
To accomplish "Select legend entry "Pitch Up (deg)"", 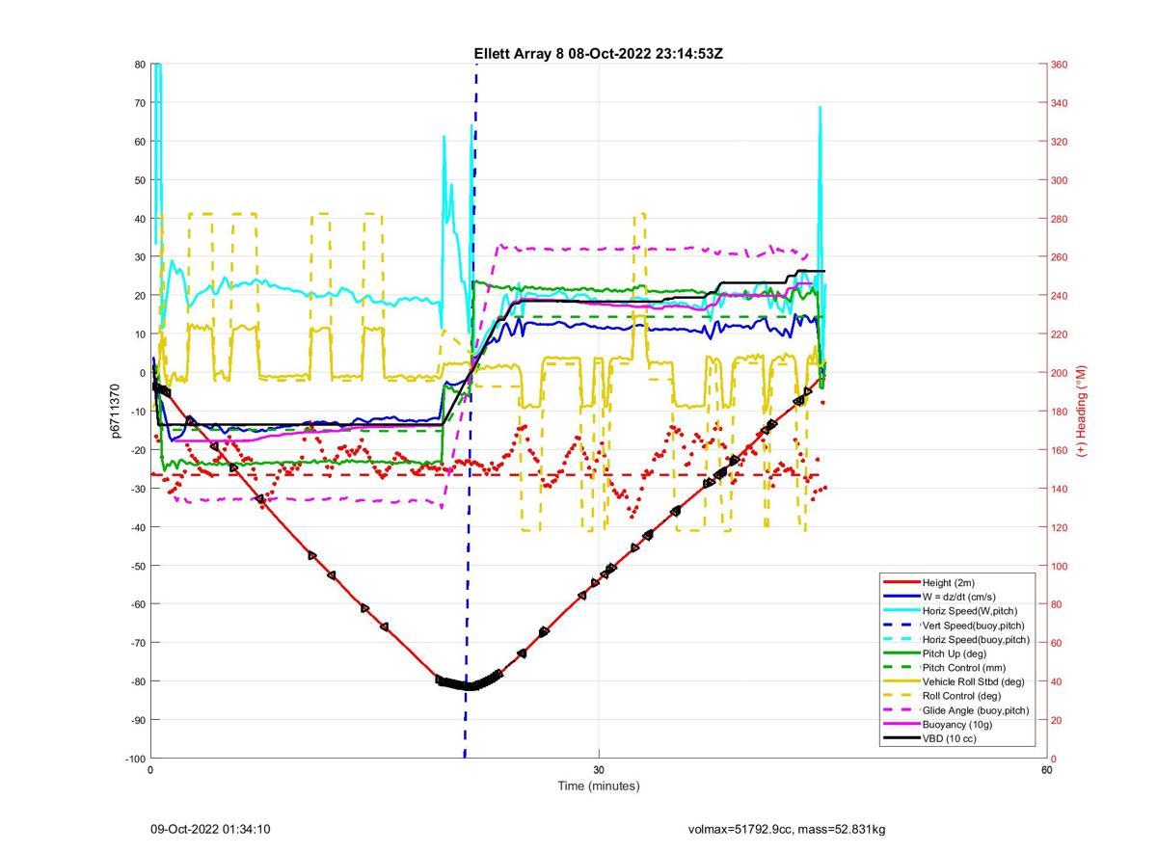I will tap(954, 653).
